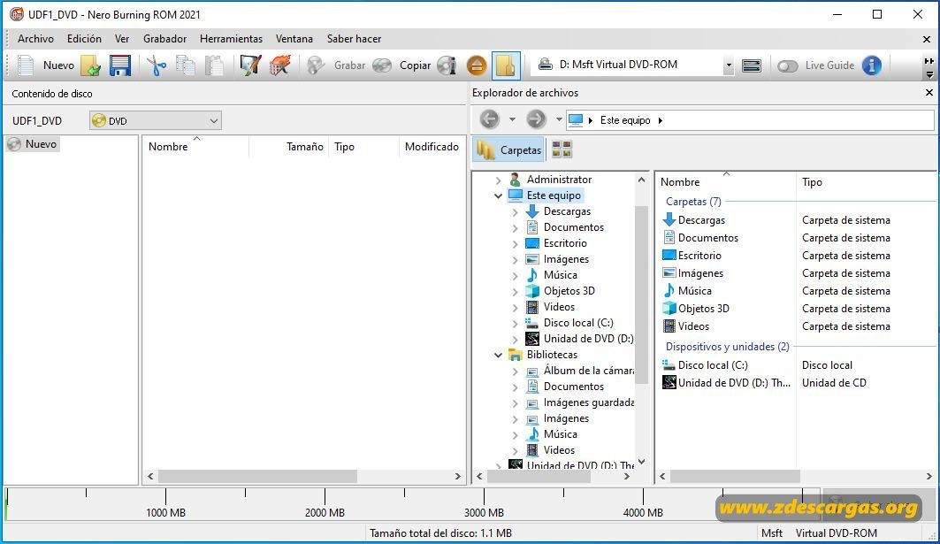Expand the Documentos node under Este equipo
Screen dimensions: 940x544
click(515, 227)
